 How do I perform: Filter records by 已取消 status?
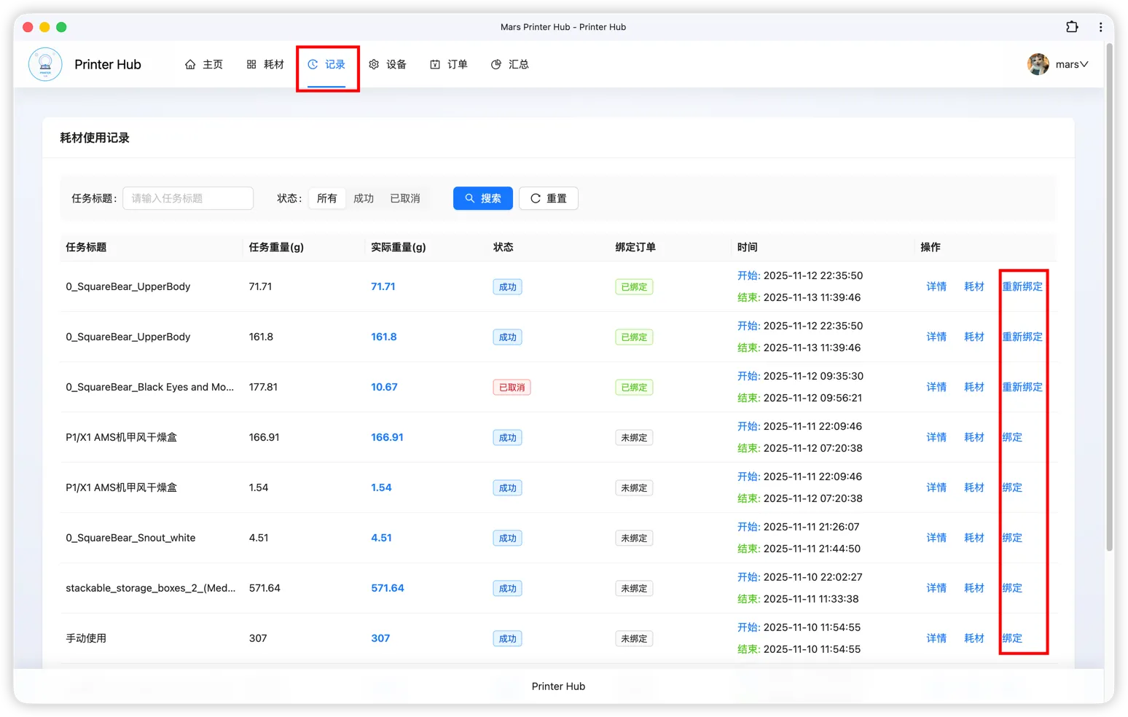[x=405, y=198]
